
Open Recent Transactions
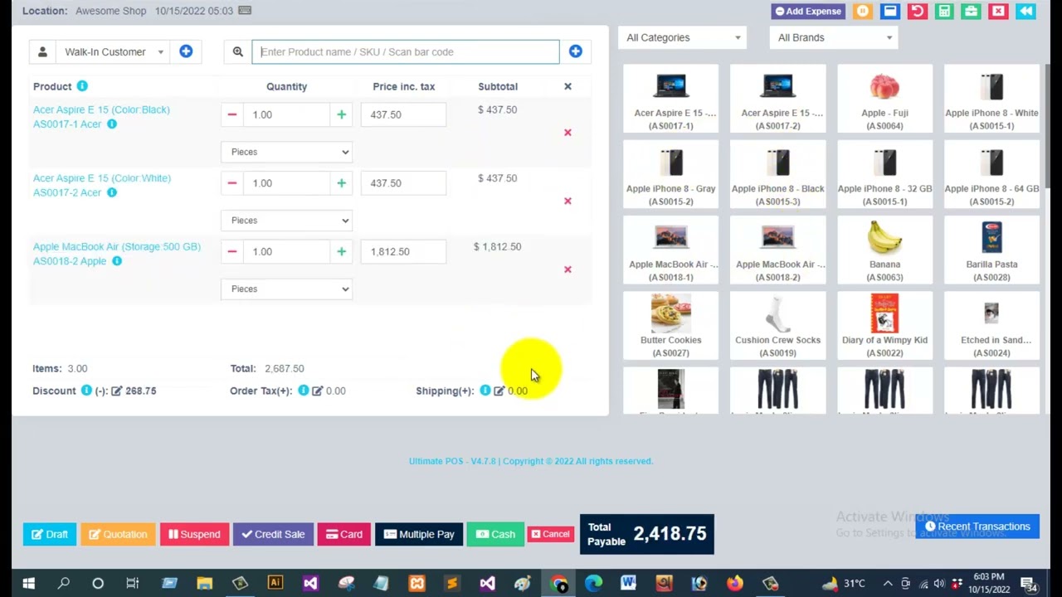[x=977, y=527]
